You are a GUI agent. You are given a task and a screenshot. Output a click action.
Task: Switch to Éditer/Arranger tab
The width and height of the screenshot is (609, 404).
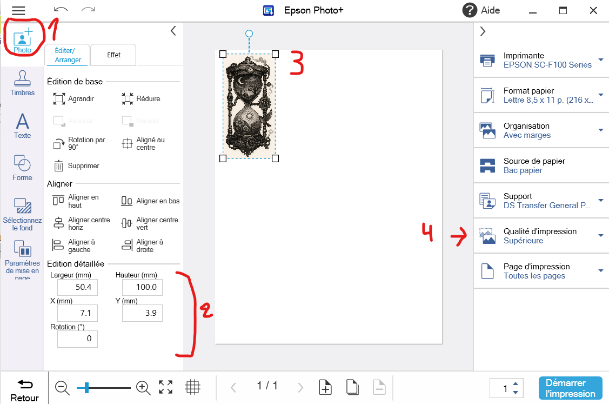(x=68, y=55)
